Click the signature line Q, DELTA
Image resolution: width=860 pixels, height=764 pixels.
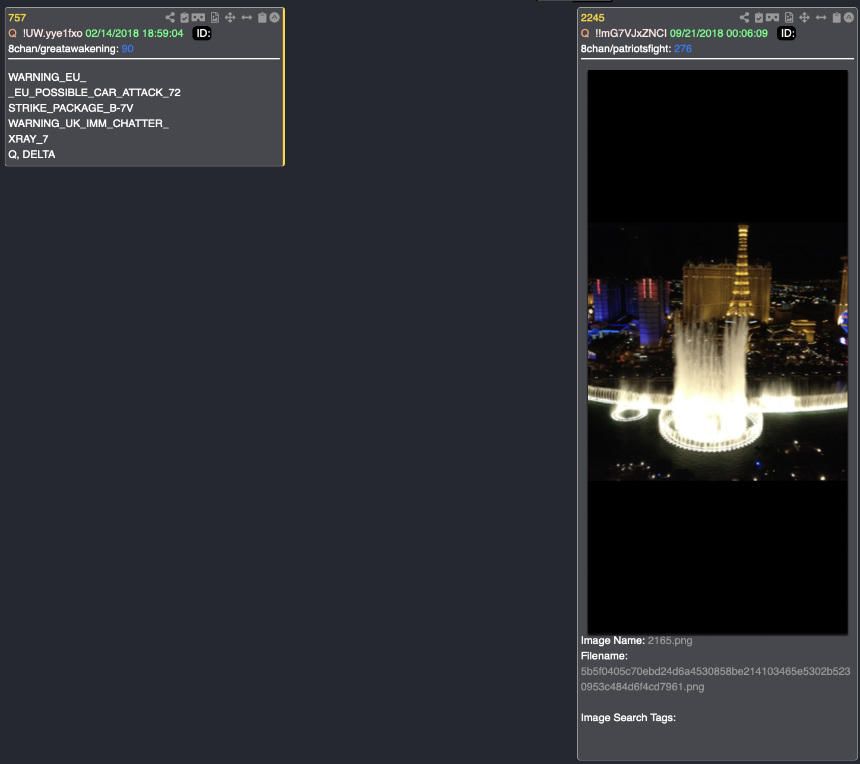[32, 154]
